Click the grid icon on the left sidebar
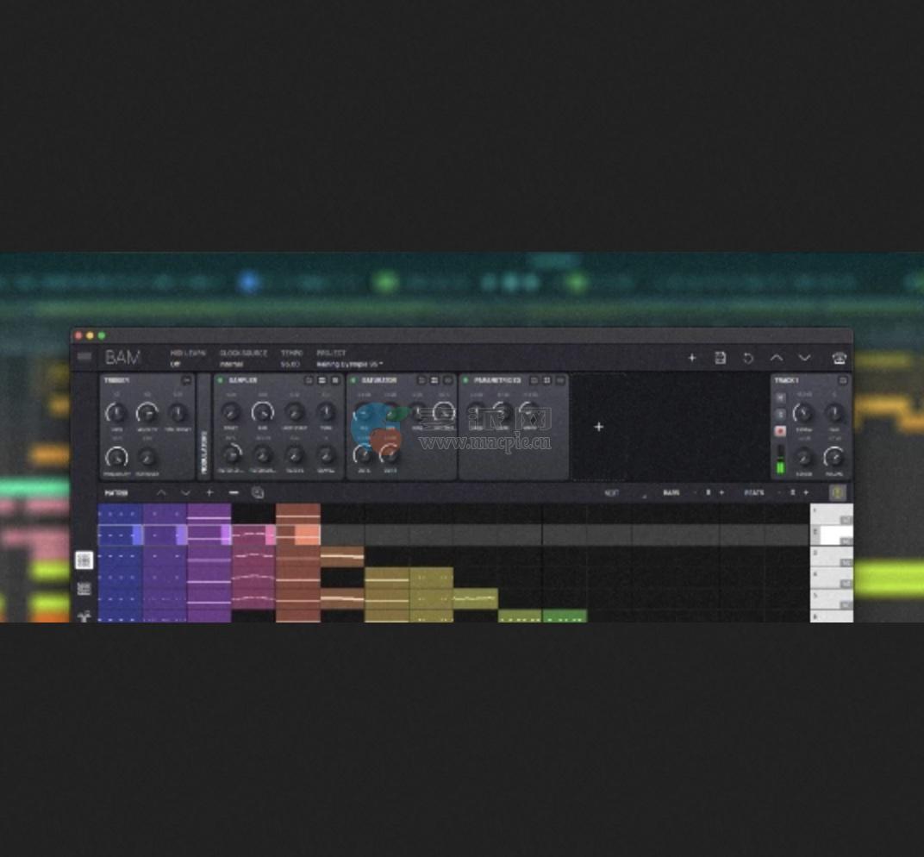This screenshot has height=857, width=924. click(x=84, y=560)
